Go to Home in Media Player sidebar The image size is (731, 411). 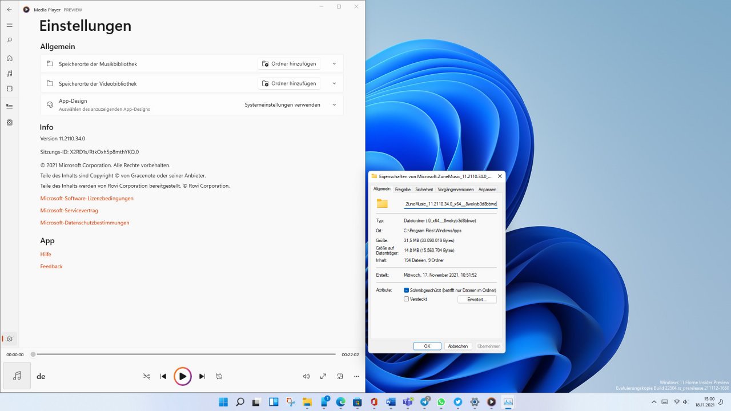coord(9,58)
